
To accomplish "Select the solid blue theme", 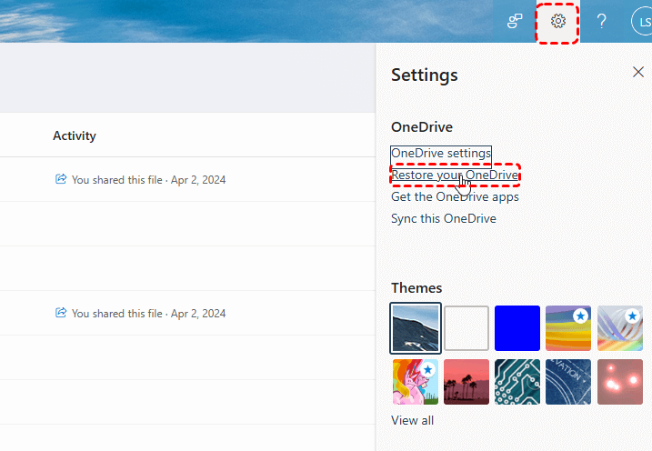I will coord(517,328).
